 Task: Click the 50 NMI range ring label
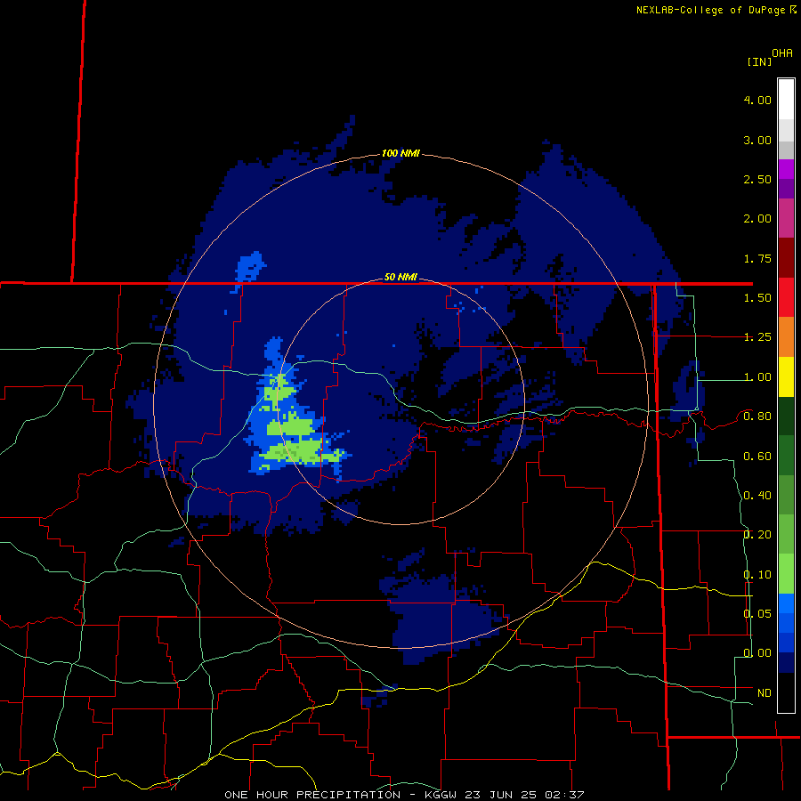tap(400, 277)
